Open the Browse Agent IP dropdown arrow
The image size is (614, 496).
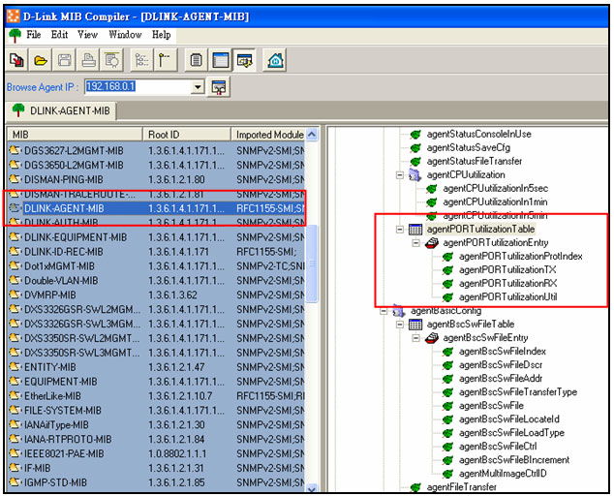198,87
